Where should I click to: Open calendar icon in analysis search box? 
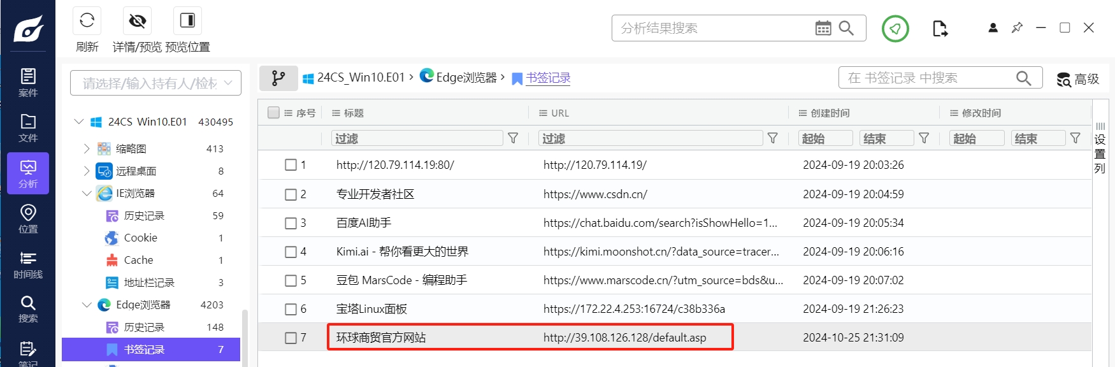(823, 28)
